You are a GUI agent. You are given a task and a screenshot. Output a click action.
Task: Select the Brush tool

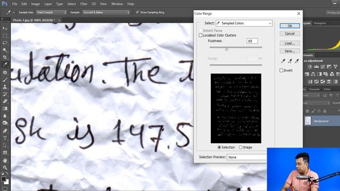(5, 80)
